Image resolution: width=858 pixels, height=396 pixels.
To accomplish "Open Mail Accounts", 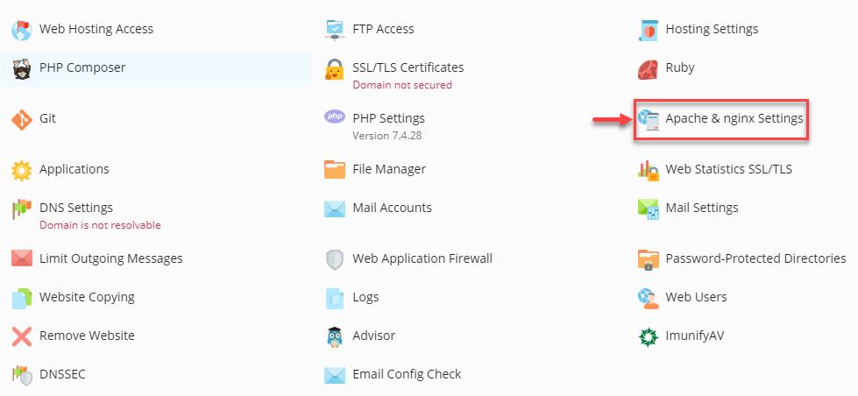I will point(392,209).
